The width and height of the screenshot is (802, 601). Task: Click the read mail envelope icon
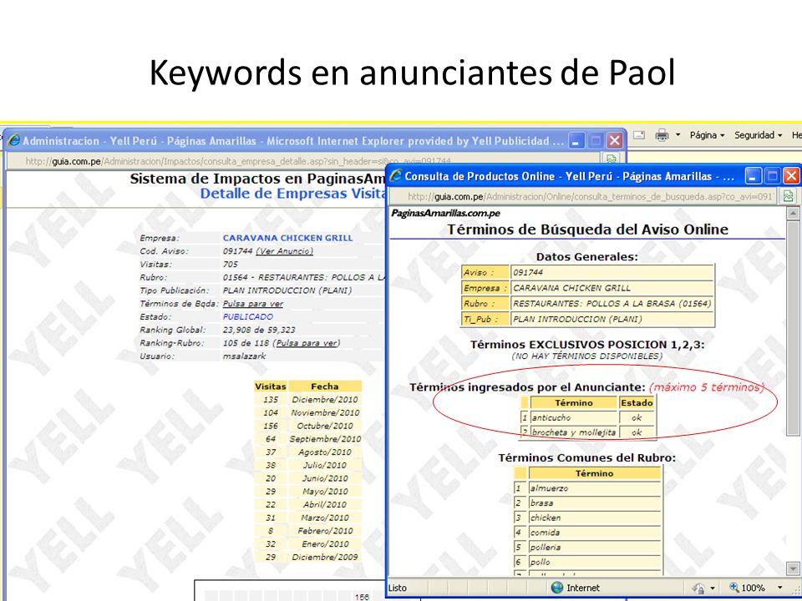click(x=639, y=135)
